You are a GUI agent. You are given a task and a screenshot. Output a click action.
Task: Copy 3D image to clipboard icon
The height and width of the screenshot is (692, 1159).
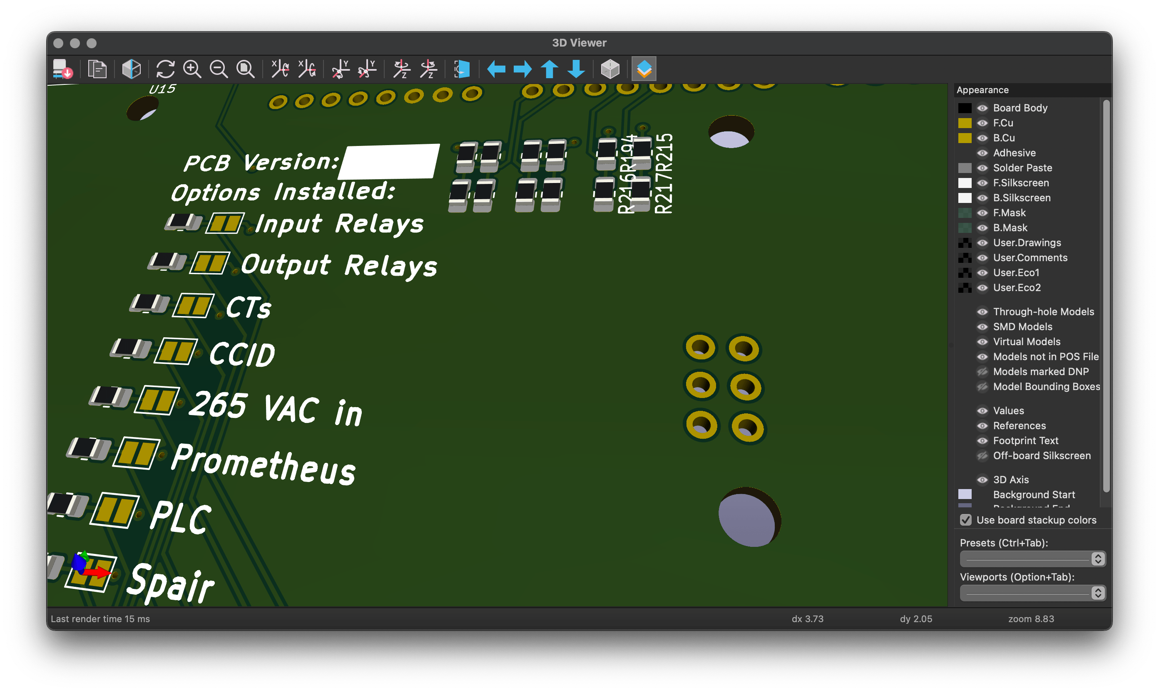pyautogui.click(x=97, y=69)
